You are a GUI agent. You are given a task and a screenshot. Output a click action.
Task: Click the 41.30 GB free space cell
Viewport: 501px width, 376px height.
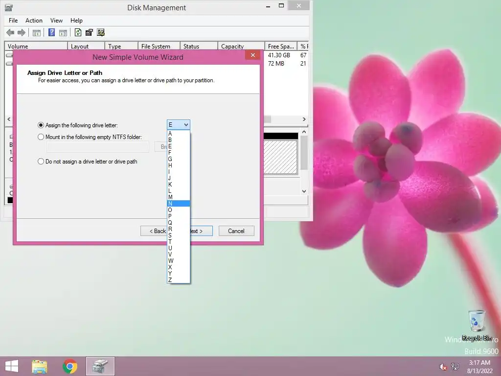(x=279, y=55)
